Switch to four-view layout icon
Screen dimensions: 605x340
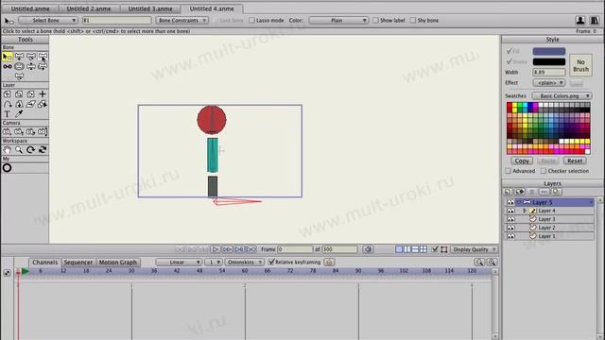point(423,249)
